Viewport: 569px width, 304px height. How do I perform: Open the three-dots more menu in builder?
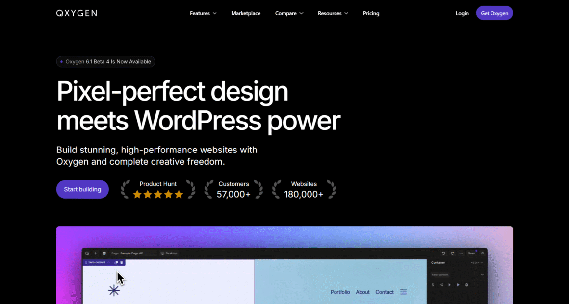(461, 253)
